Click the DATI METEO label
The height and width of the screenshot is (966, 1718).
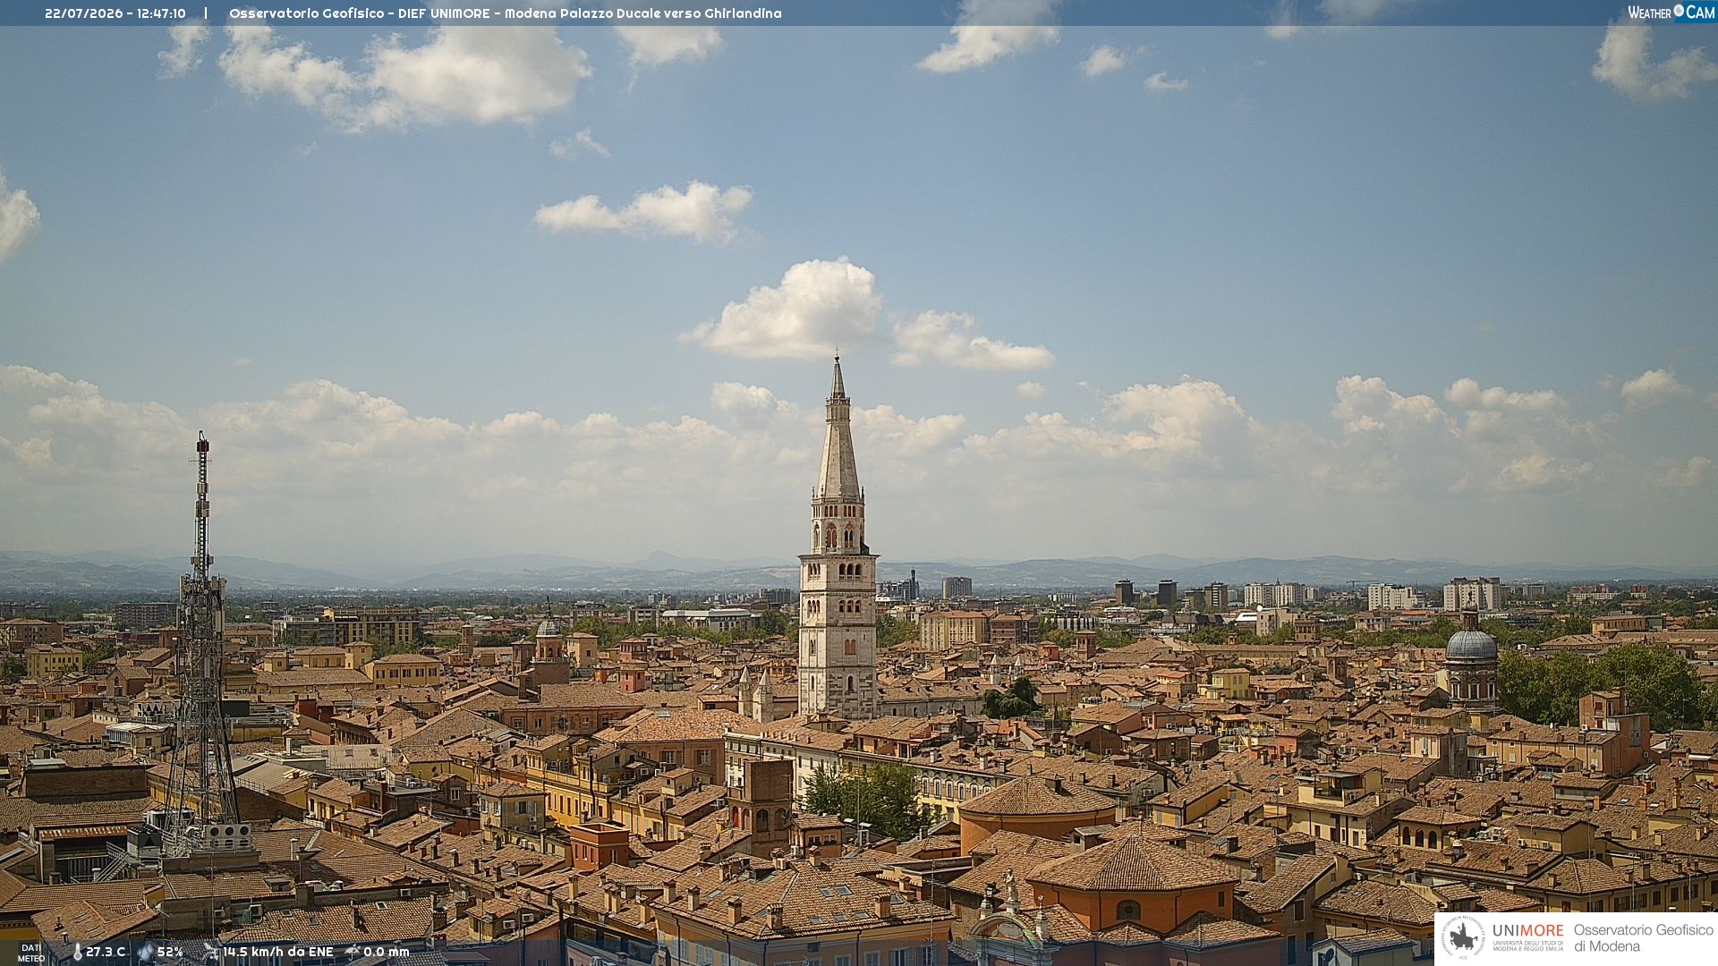31,953
